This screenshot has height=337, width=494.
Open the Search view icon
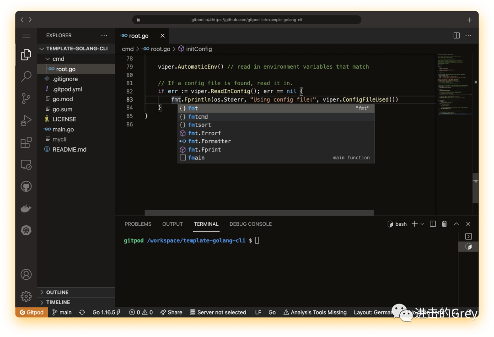click(26, 76)
